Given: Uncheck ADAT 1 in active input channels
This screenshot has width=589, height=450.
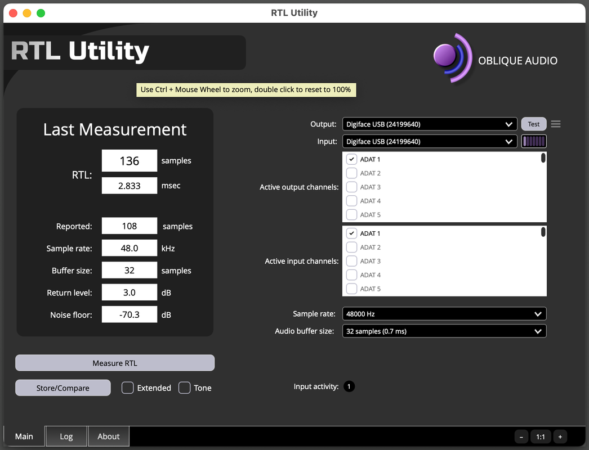Looking at the screenshot, I should 351,233.
